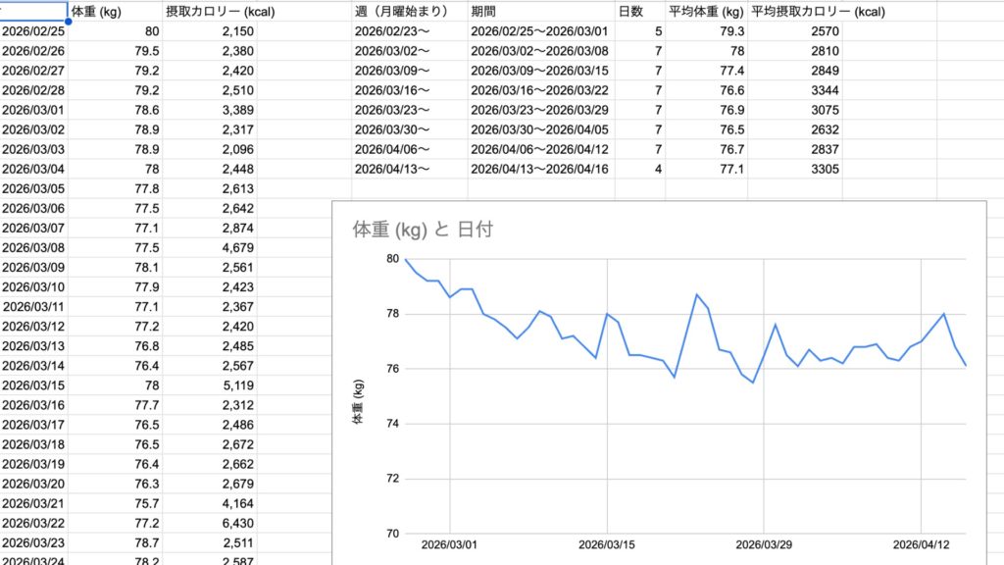1004x565 pixels.
Task: Click day count 4 in 日数 column
Action: click(x=639, y=169)
